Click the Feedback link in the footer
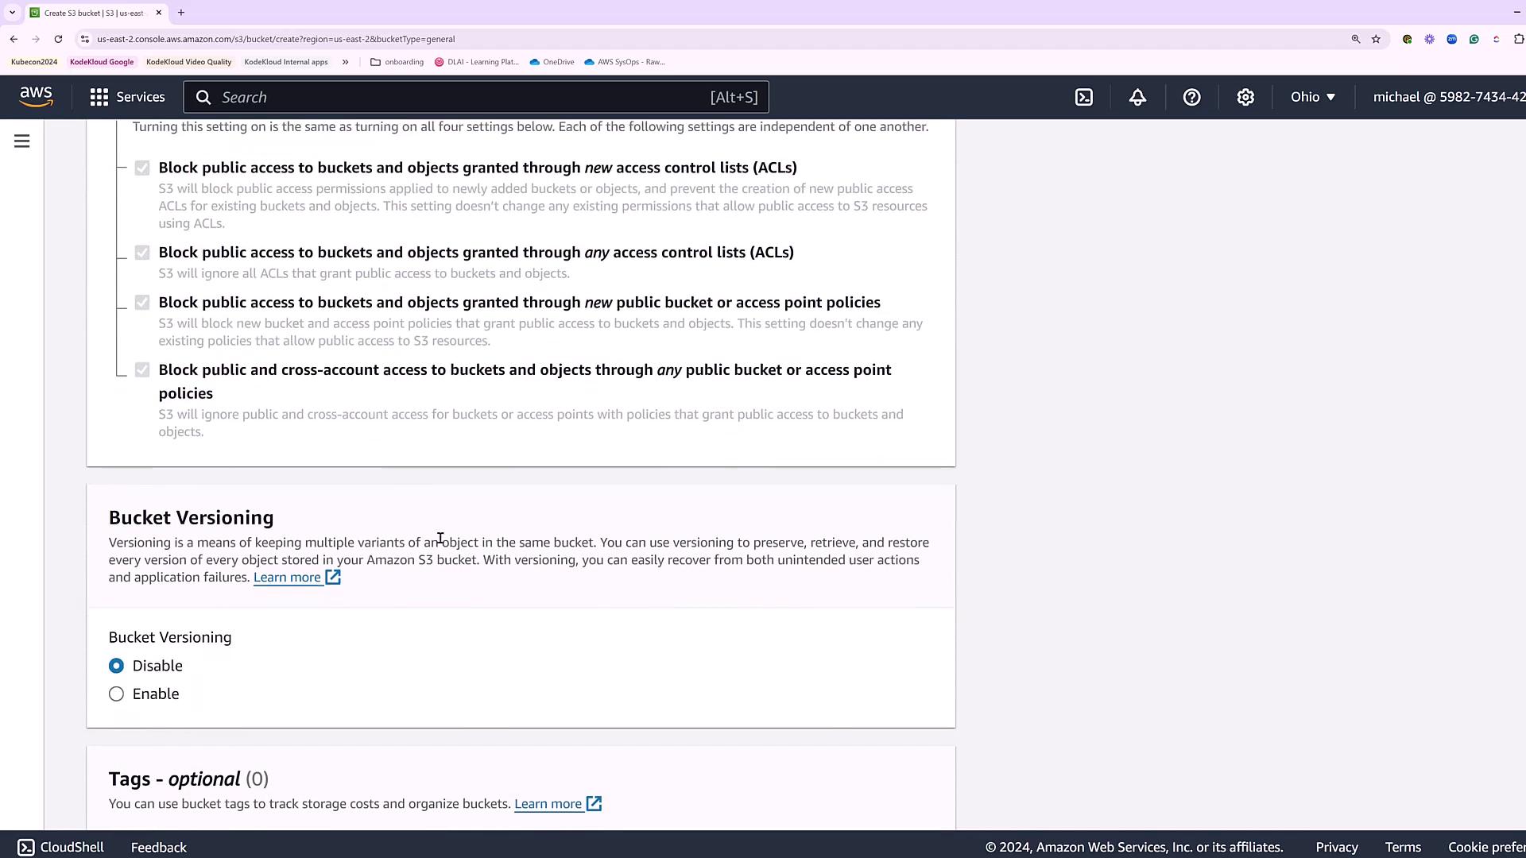1526x858 pixels. (x=159, y=847)
